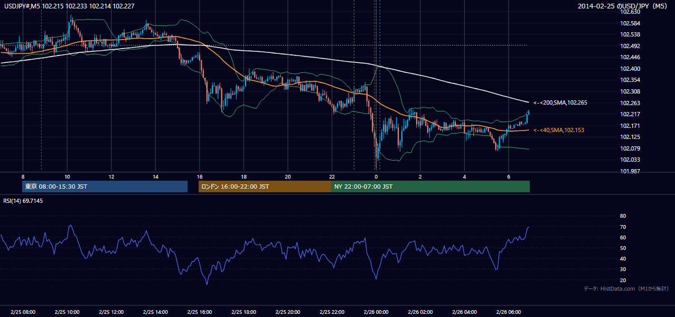Click the 2/25 20:00 time axis label
Image resolution: width=675 pixels, height=317 pixels.
[x=287, y=312]
